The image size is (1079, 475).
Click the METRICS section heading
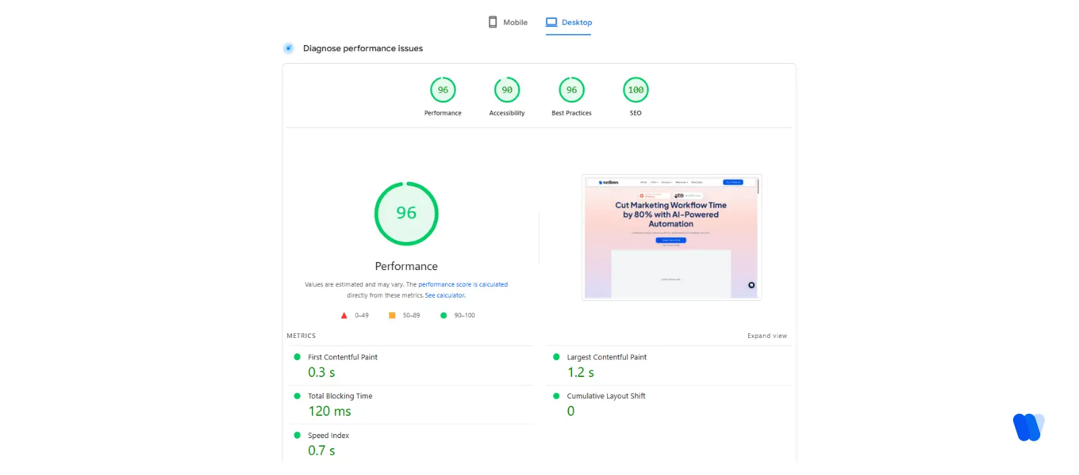pyautogui.click(x=301, y=336)
